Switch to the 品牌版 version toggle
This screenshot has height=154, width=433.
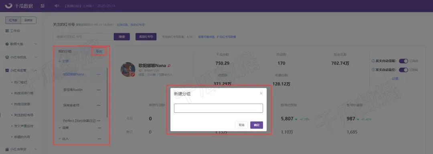[29, 20]
